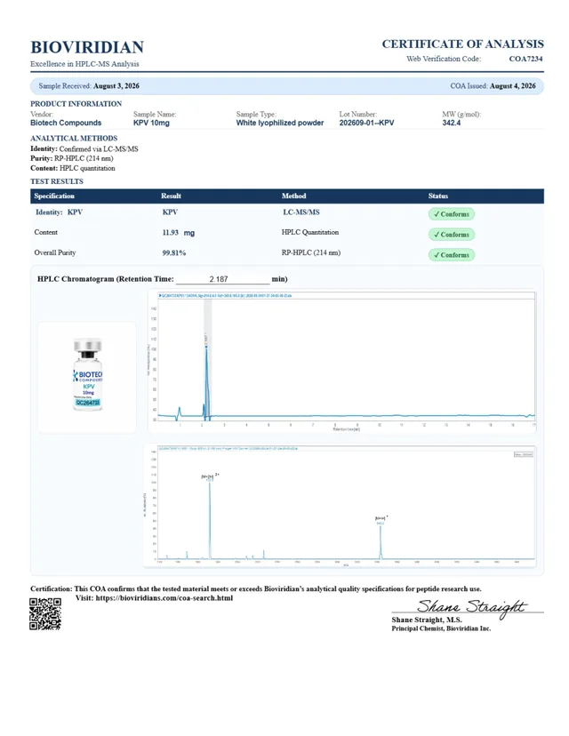Click the Specification column header
This screenshot has height=736, width=569.
click(x=54, y=196)
